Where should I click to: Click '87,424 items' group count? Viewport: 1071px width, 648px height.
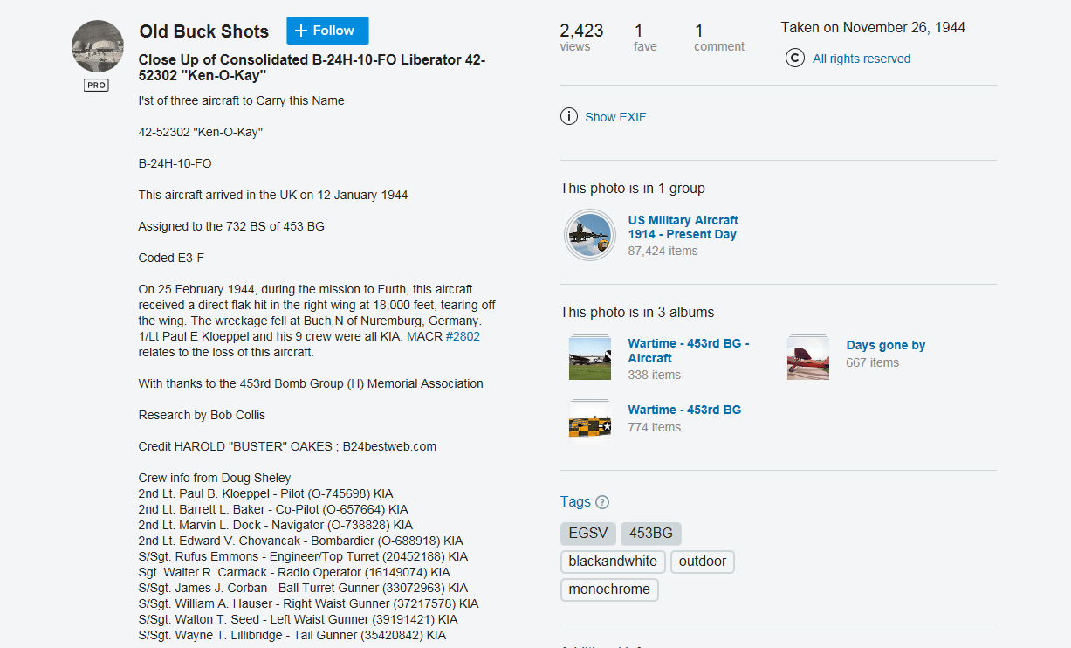[663, 251]
